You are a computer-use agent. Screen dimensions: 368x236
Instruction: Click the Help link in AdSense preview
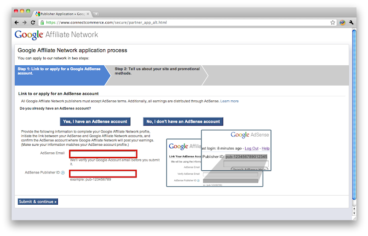click(265, 149)
